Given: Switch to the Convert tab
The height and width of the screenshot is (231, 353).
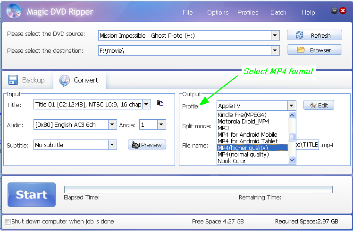Looking at the screenshot, I should pos(79,80).
